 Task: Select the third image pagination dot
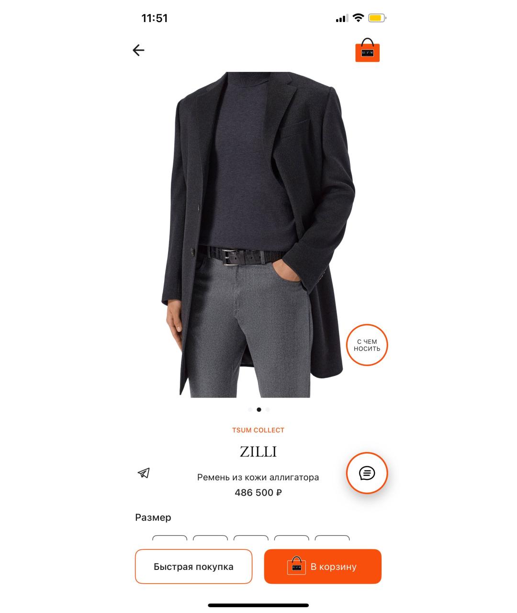(268, 409)
